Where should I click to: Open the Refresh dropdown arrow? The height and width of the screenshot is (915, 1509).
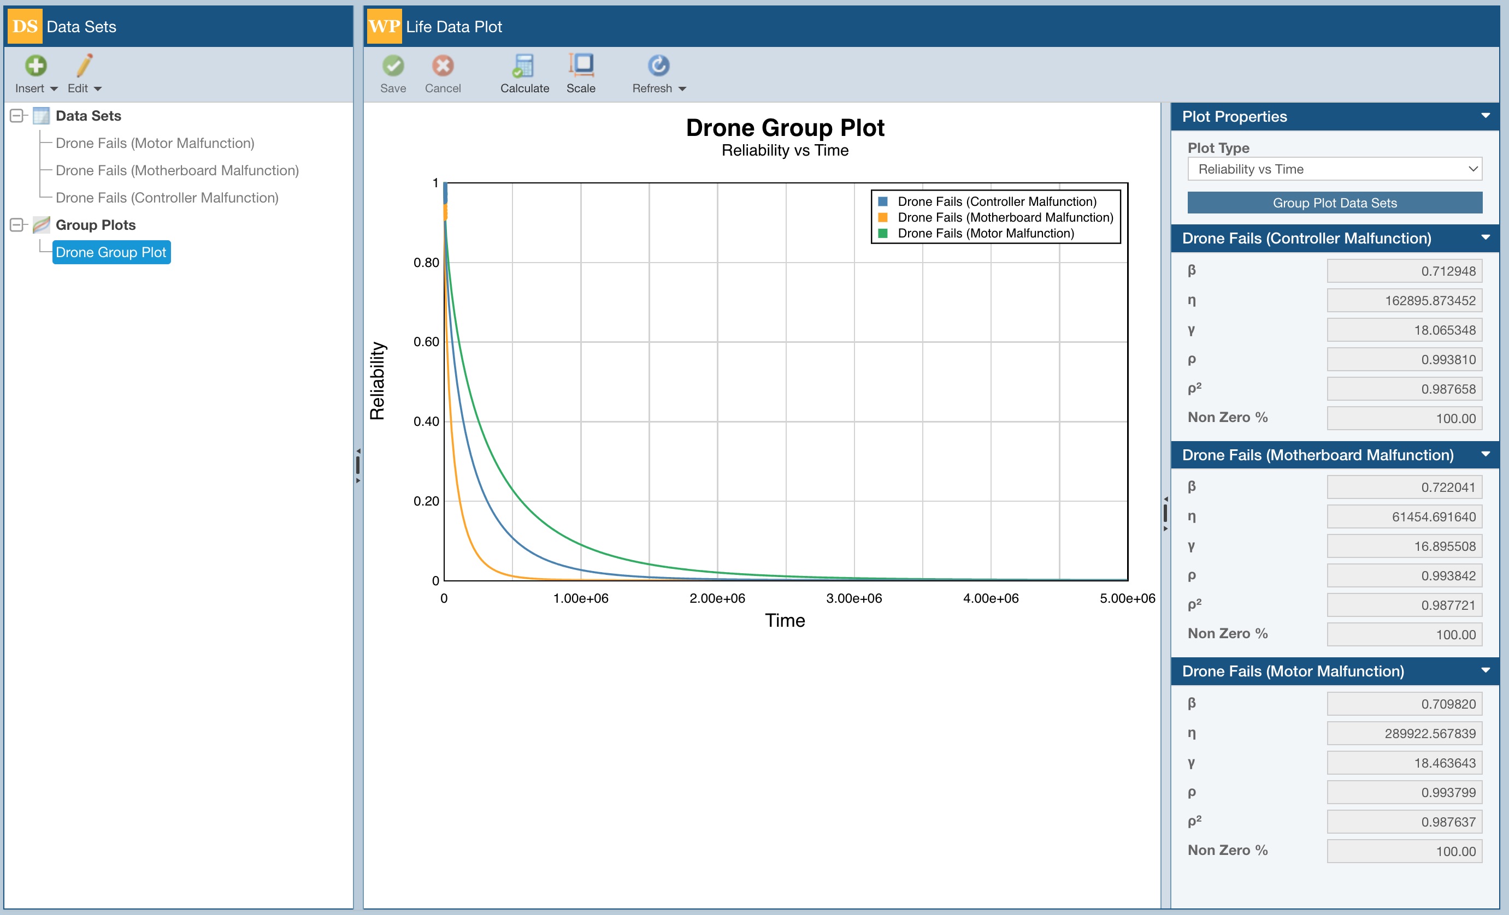pyautogui.click(x=682, y=90)
